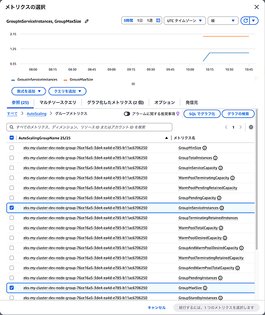Uncheck the GroupMaxSize row checkbox
Screen dimensions: 265x315
pyautogui.click(x=11, y=288)
